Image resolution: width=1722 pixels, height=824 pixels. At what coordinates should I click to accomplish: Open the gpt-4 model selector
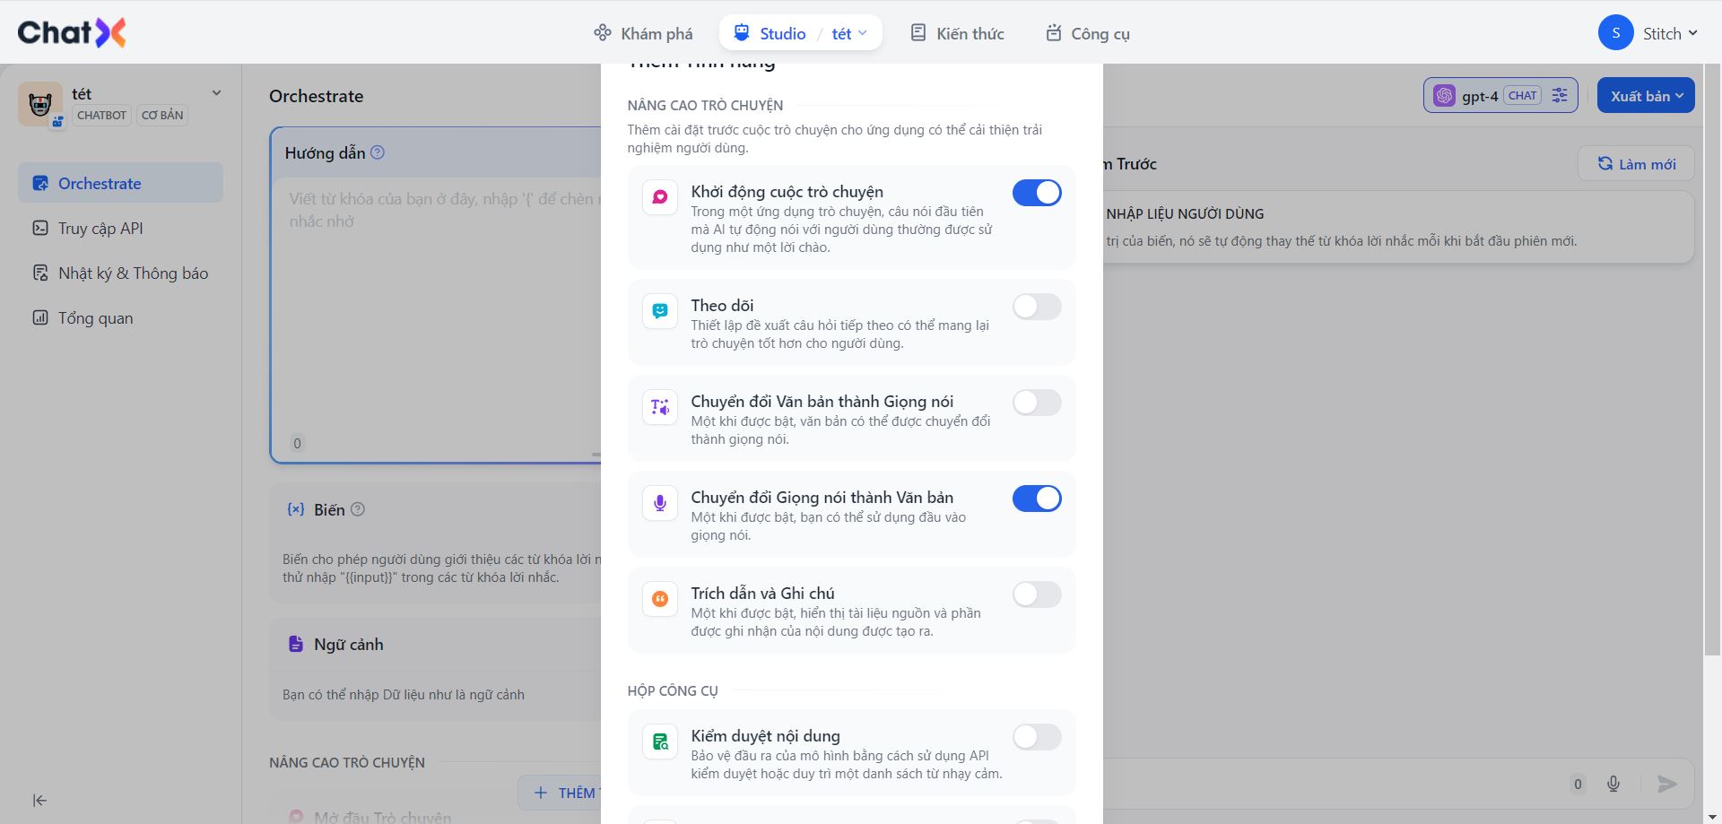1500,96
